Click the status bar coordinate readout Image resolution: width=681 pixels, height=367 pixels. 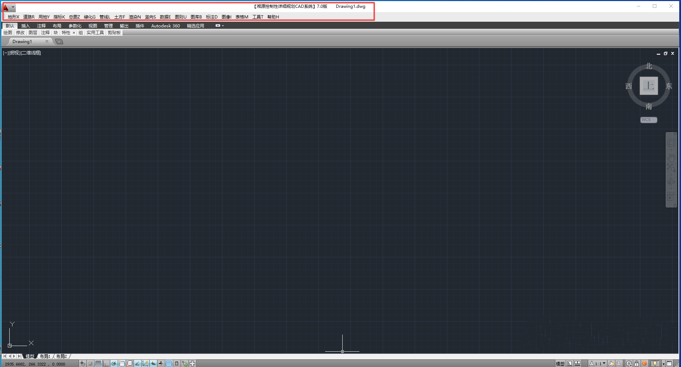[35, 364]
